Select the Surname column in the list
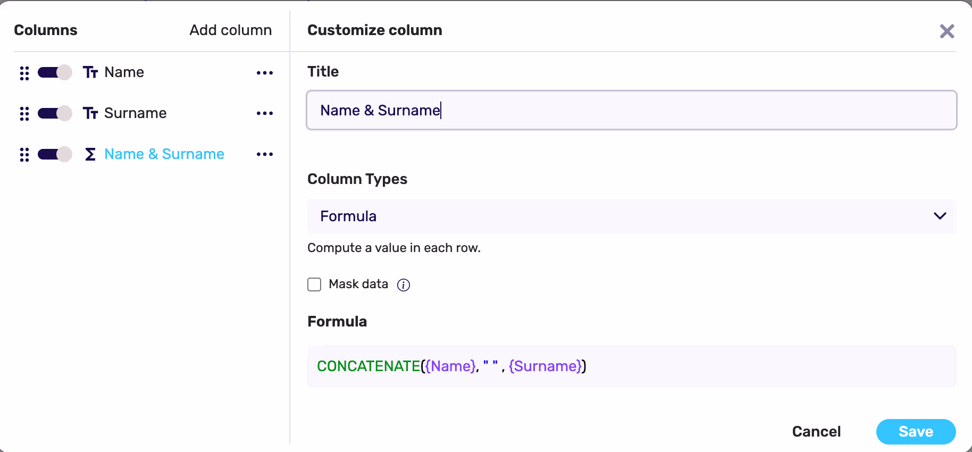The image size is (972, 452). (135, 113)
